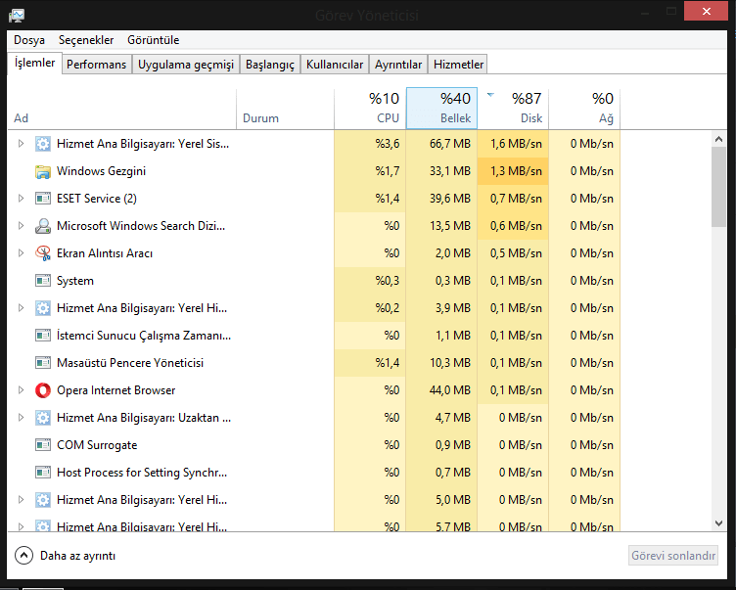Select the System process name
Viewport: 736px width, 590px height.
(75, 281)
